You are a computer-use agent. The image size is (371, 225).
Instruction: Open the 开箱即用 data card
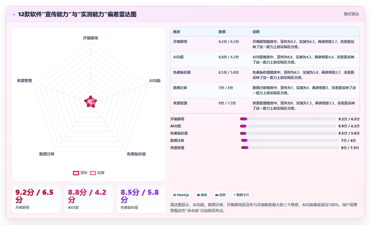[36, 199]
